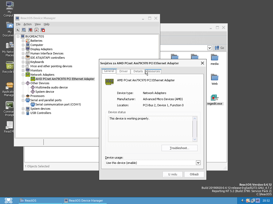Select the System devices tree label
This screenshot has width=273, height=204.
click(x=40, y=109)
